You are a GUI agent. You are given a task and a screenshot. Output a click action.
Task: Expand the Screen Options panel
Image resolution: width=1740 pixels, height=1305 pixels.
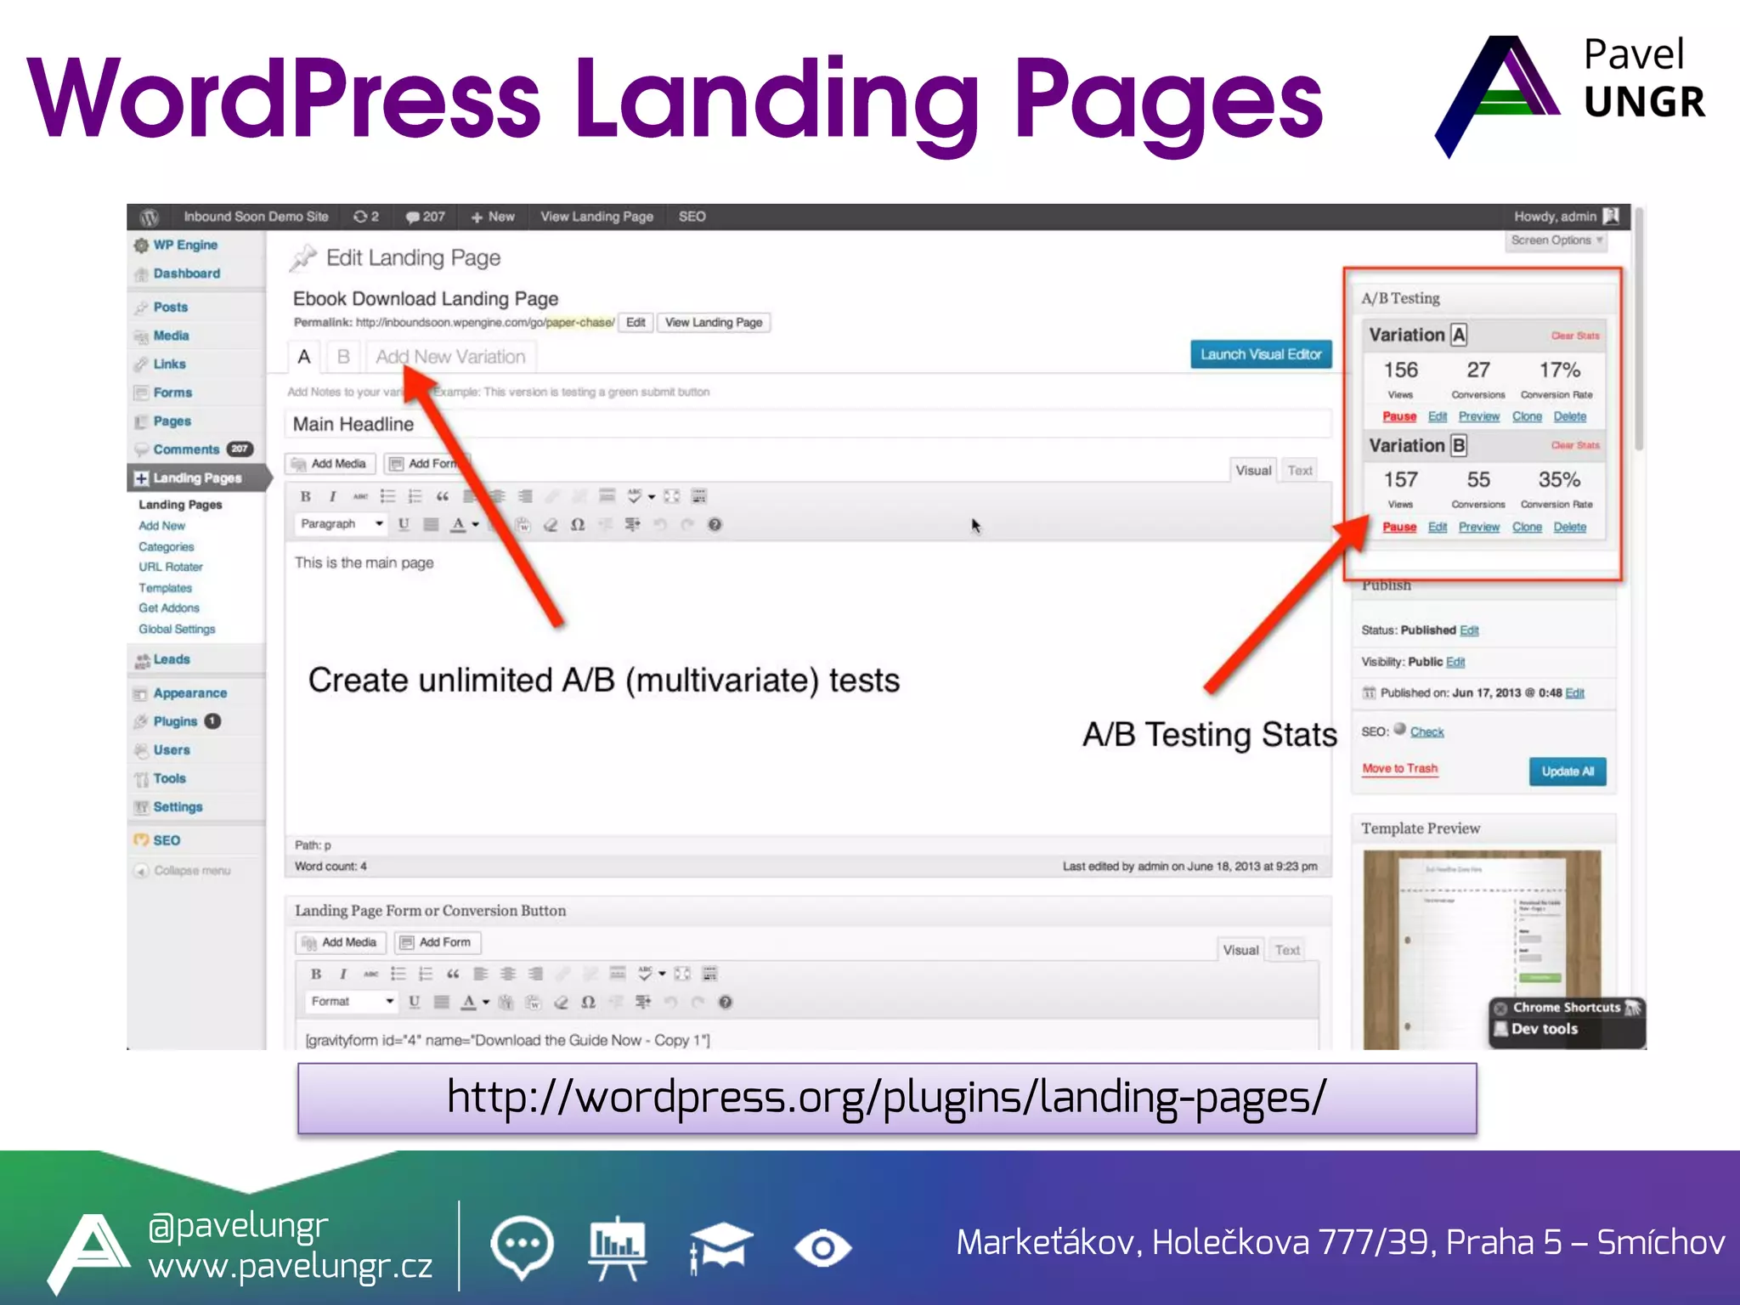(1556, 240)
